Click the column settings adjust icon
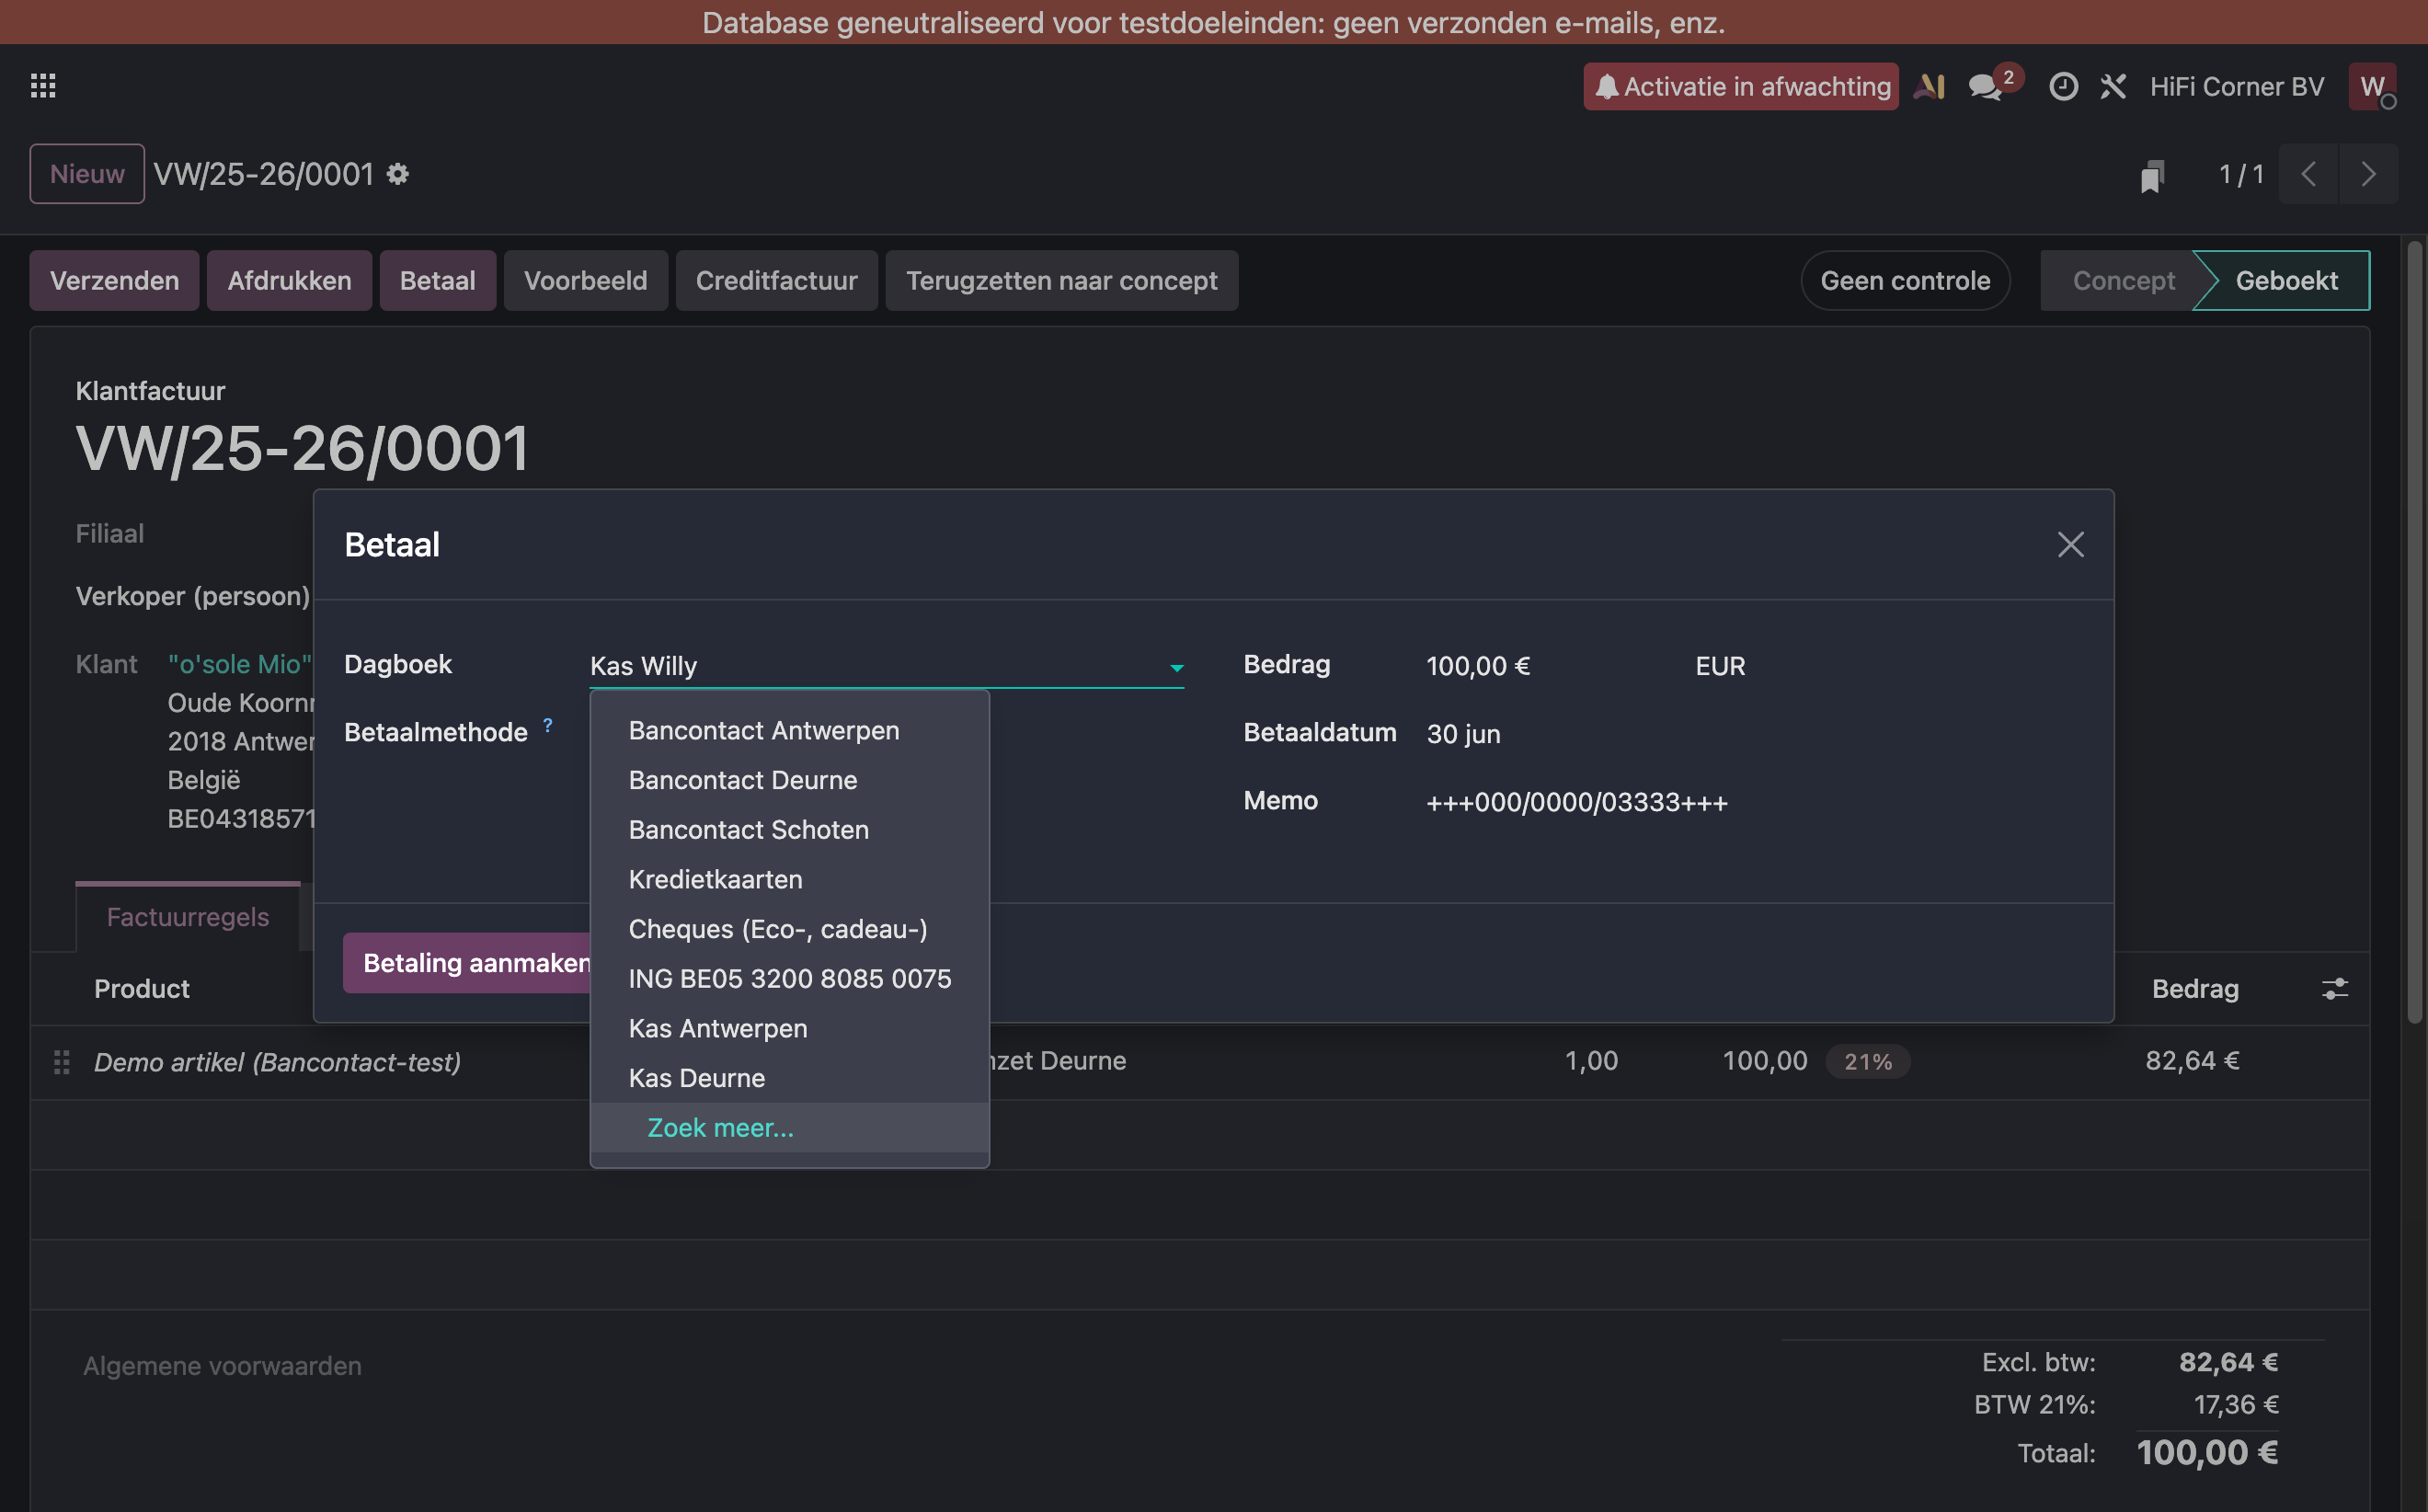Viewport: 2428px width, 1512px height. (x=2334, y=989)
